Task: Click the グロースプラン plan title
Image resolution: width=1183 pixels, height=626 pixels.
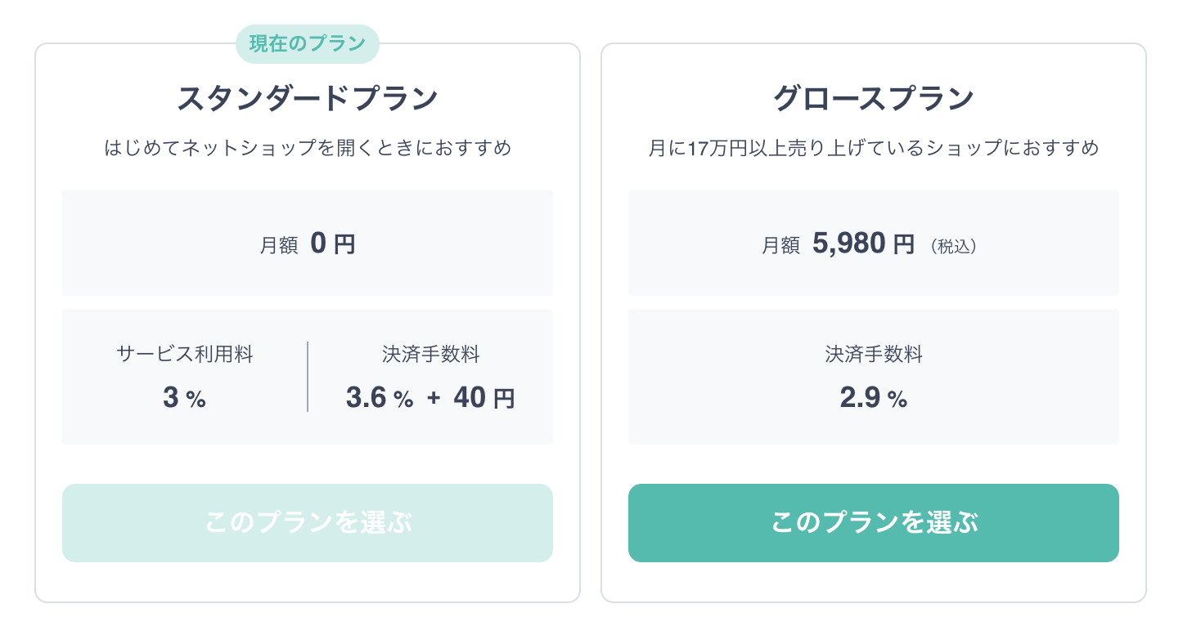Action: pyautogui.click(x=873, y=96)
